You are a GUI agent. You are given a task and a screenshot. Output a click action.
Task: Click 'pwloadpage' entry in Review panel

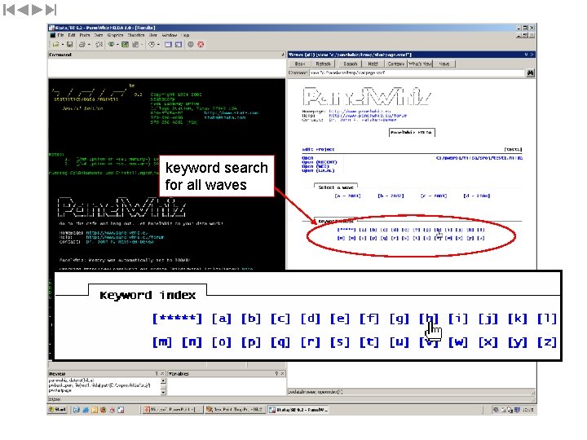coord(60,390)
